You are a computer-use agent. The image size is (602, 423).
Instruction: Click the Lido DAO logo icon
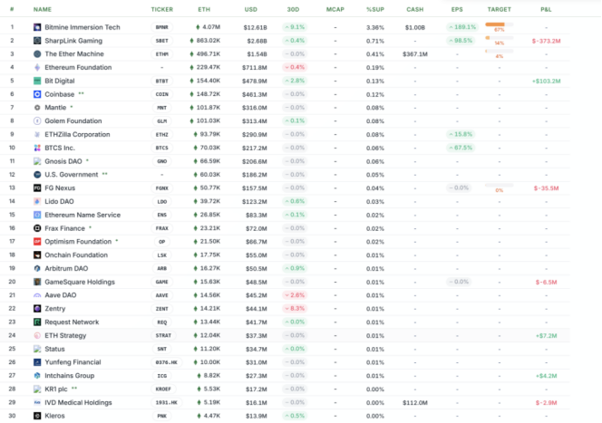(36, 201)
